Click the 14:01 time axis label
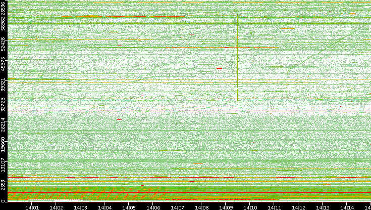This screenshot has height=210, width=371. 32,207
